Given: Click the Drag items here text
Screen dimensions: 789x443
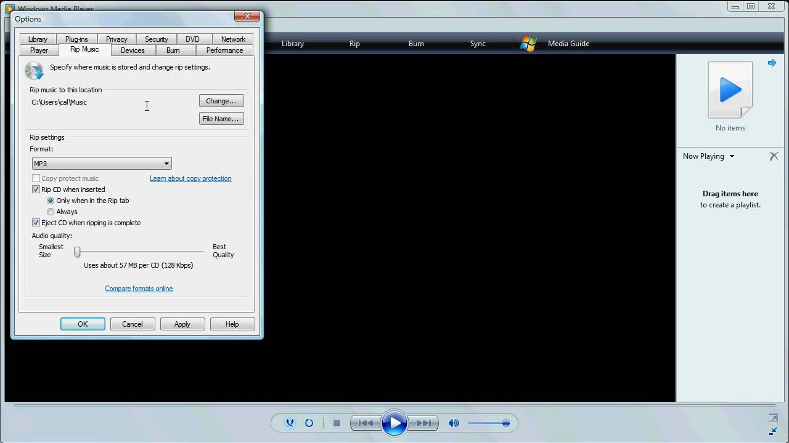Looking at the screenshot, I should coord(730,194).
